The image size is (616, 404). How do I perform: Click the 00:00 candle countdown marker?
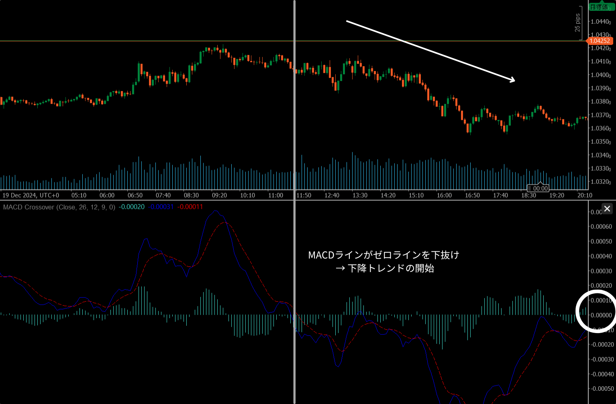[x=538, y=188]
